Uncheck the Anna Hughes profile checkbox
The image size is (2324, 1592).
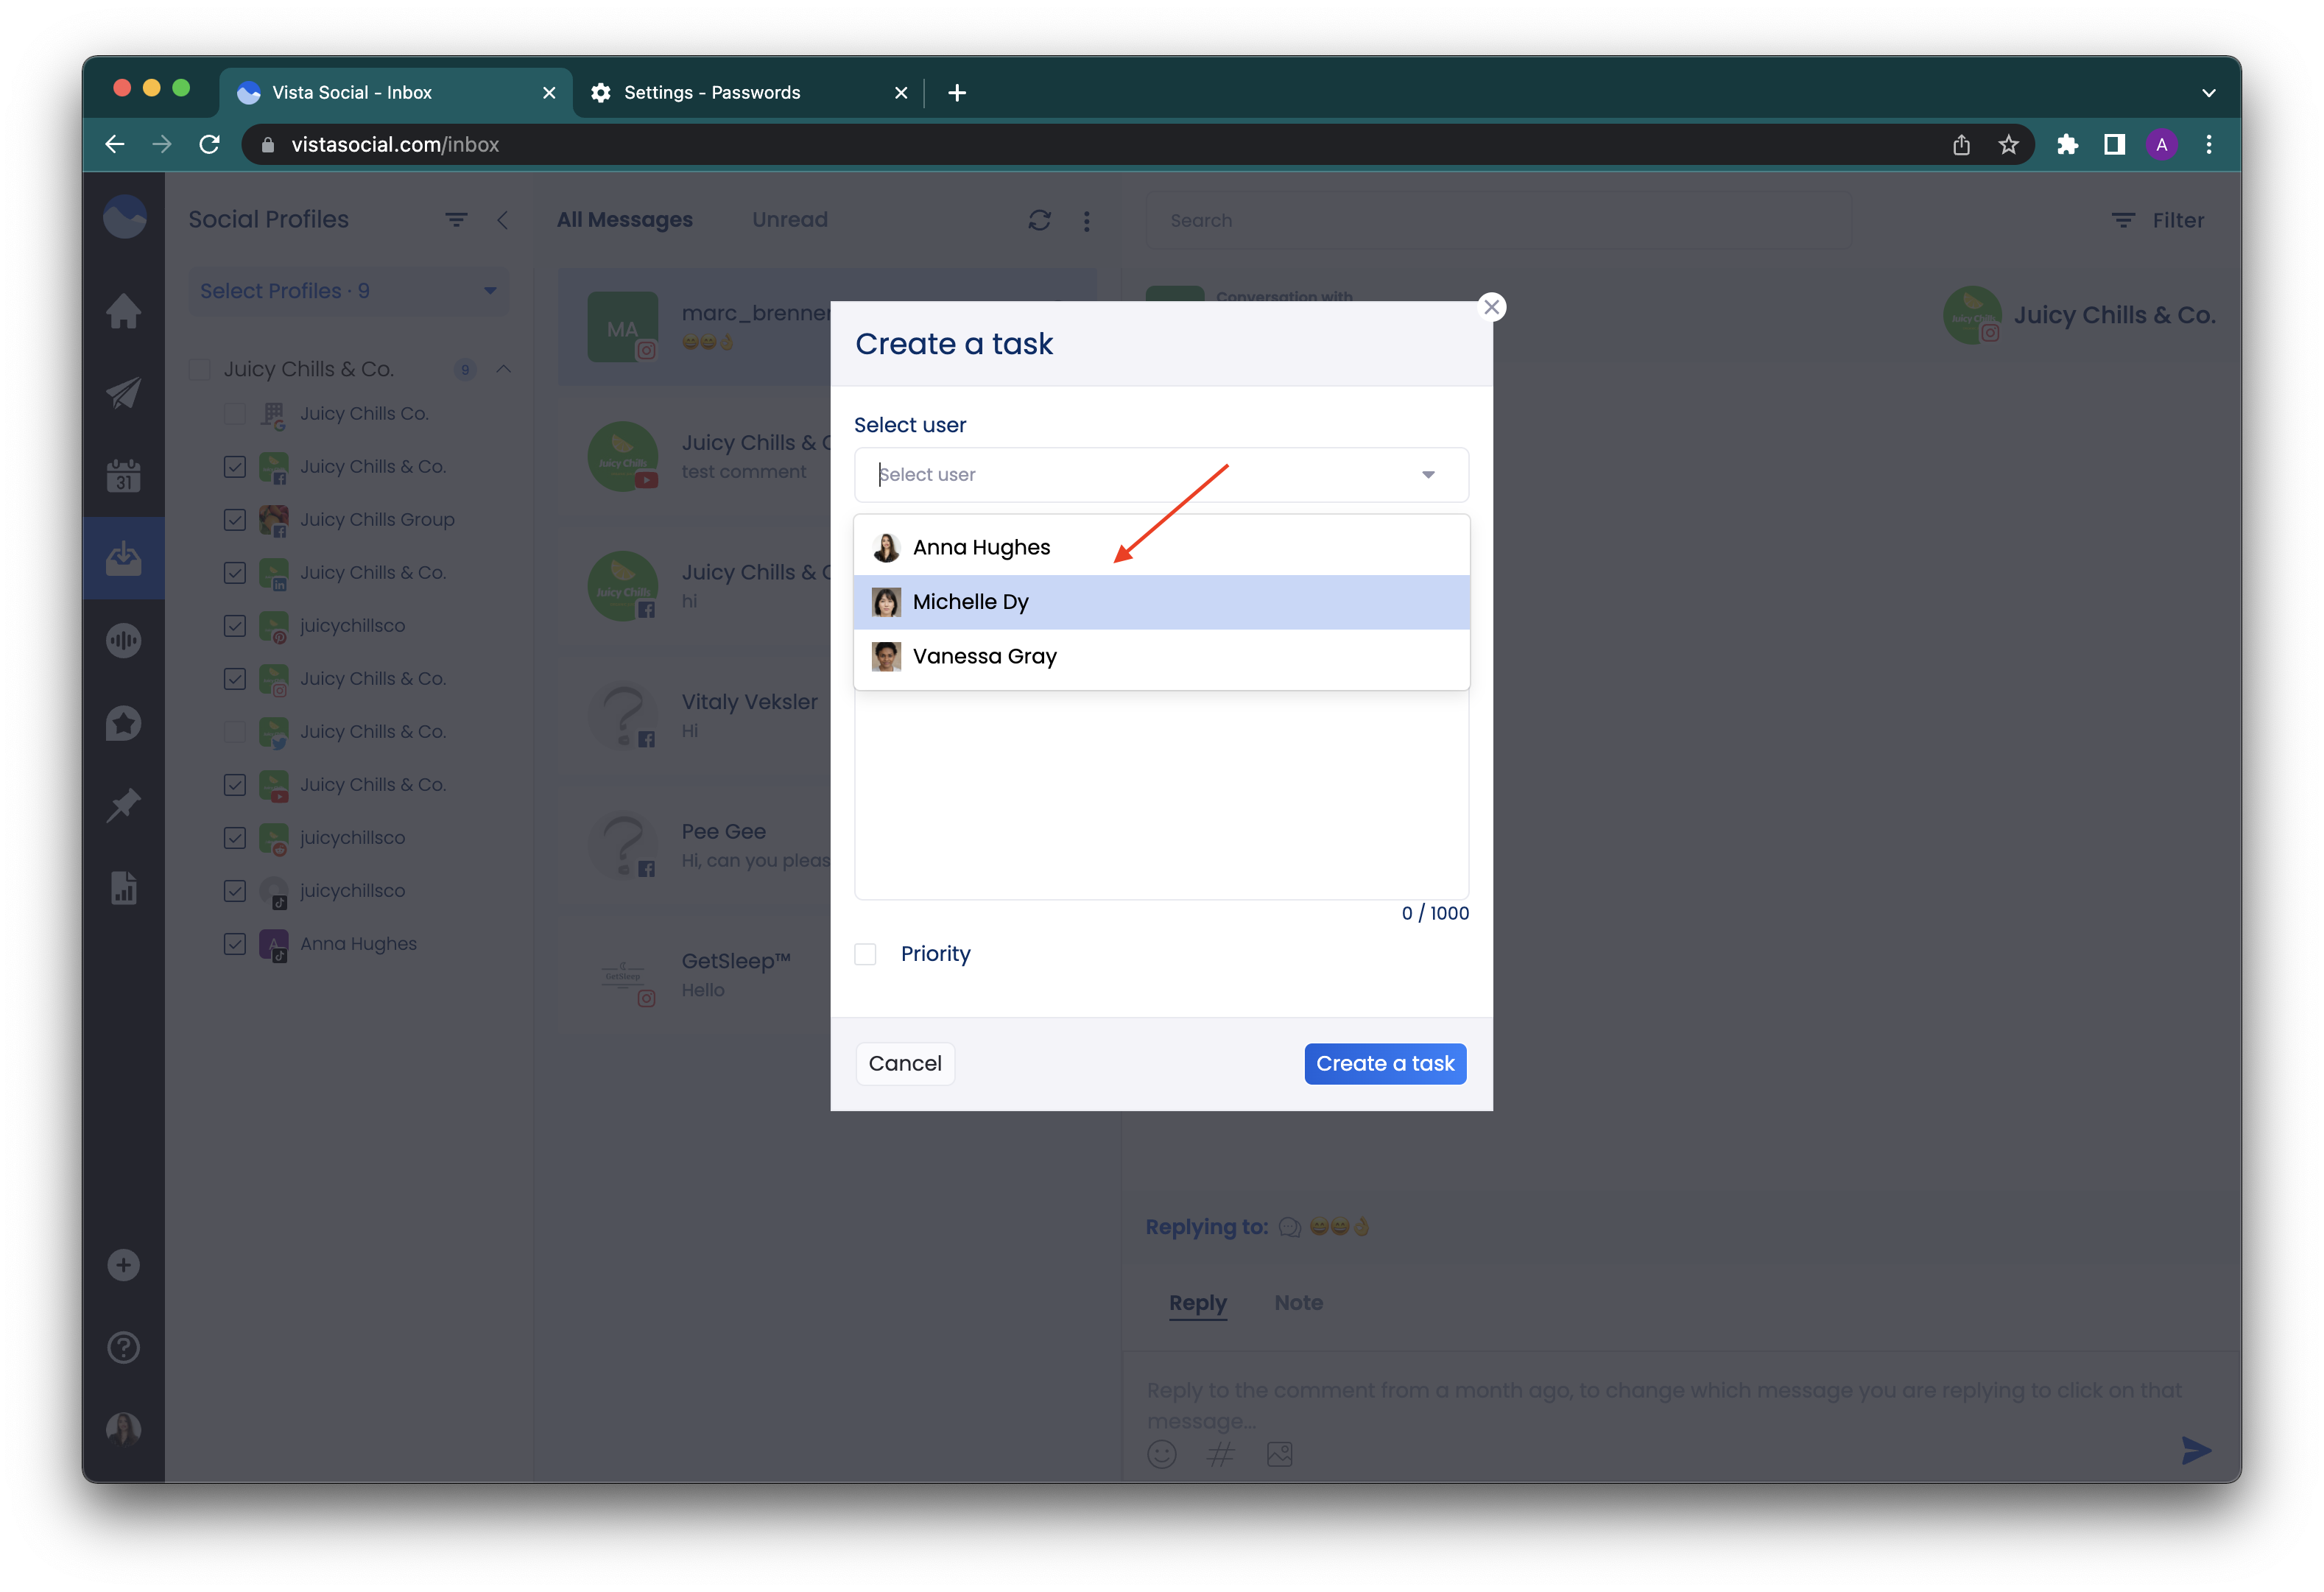point(235,944)
